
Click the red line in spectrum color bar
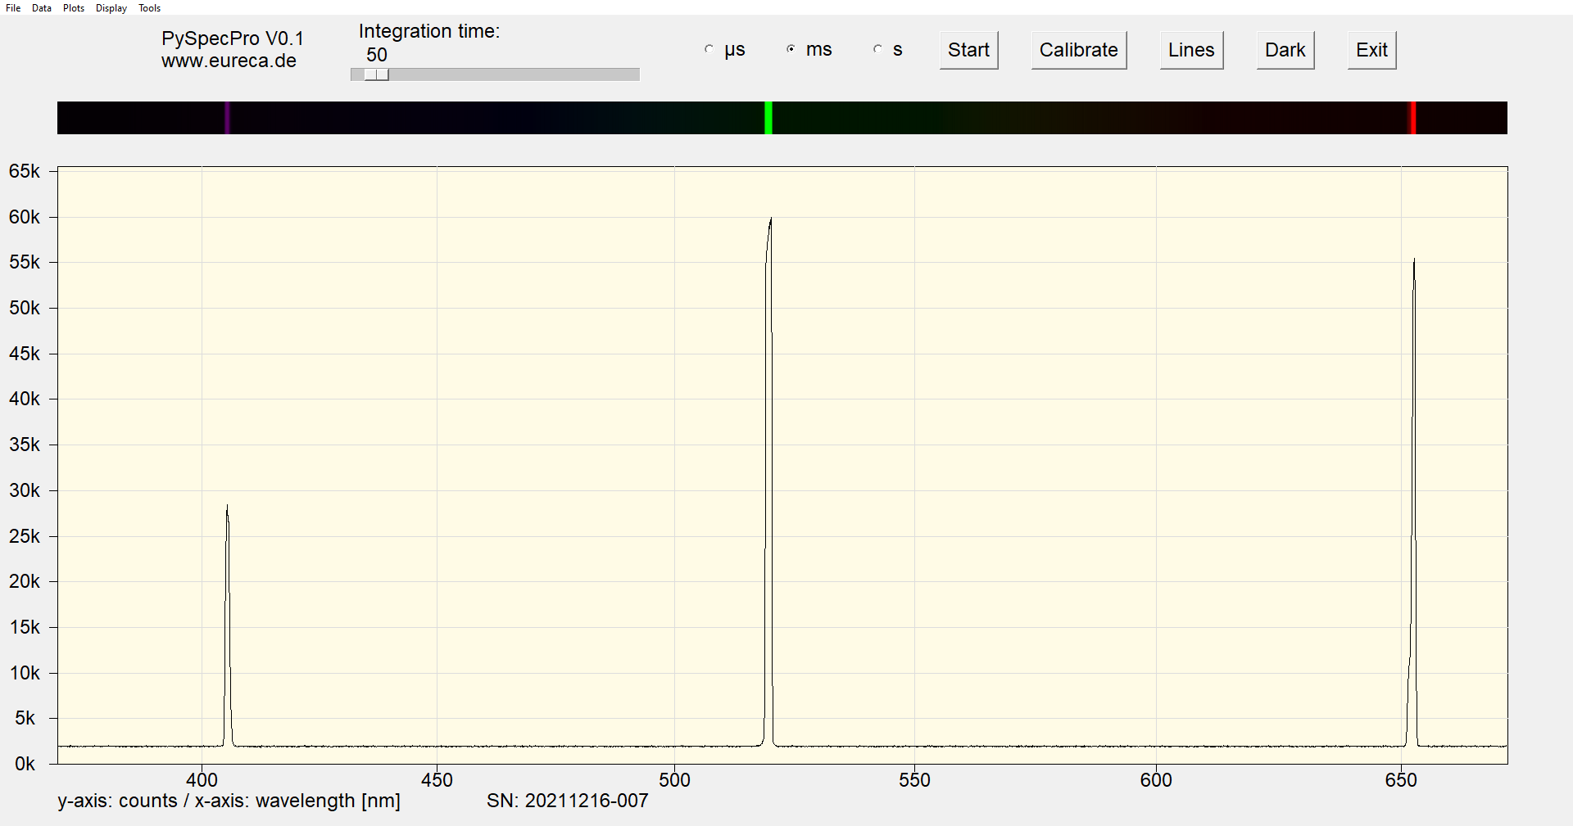click(1412, 118)
